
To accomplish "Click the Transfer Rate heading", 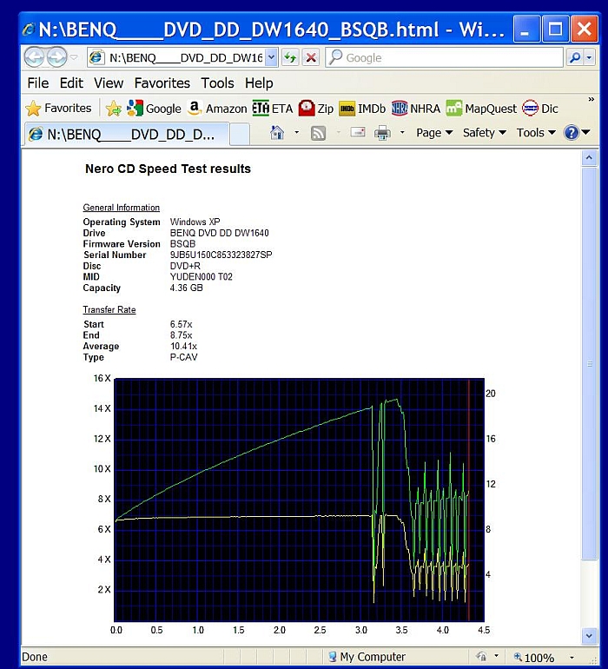I will coord(109,310).
